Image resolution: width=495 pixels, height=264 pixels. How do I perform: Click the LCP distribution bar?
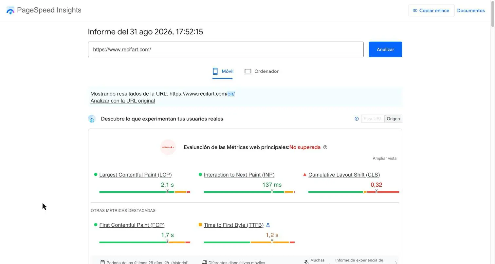(145, 192)
